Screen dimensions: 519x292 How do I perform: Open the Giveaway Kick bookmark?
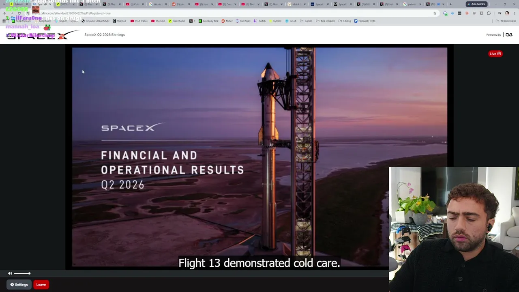coord(208,21)
